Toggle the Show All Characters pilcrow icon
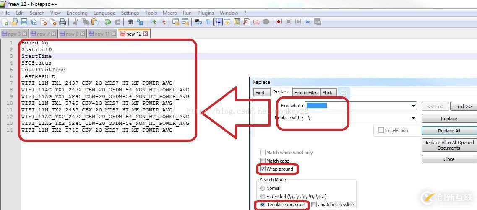 tap(207, 22)
